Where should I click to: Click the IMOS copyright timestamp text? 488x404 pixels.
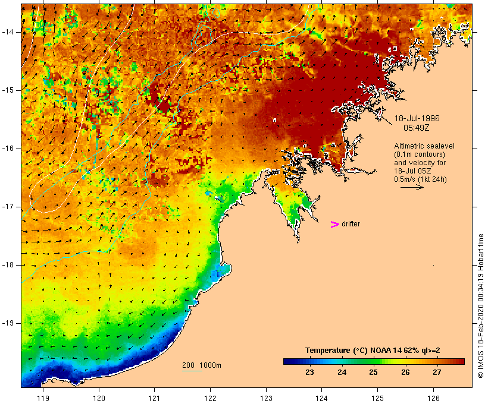[480, 306]
